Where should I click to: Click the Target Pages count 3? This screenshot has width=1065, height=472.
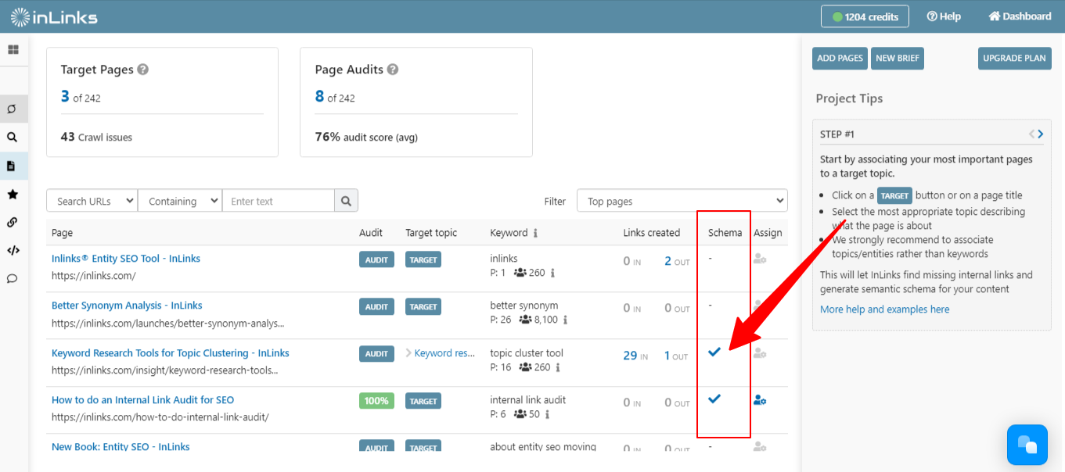pyautogui.click(x=65, y=96)
